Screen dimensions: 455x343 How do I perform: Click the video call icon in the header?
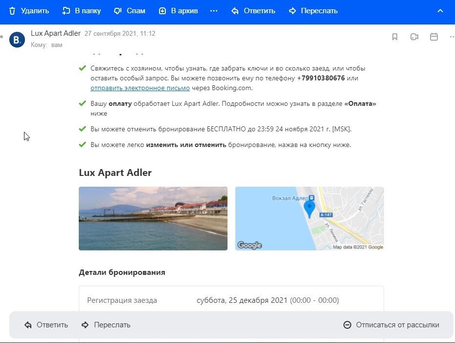coord(414,37)
